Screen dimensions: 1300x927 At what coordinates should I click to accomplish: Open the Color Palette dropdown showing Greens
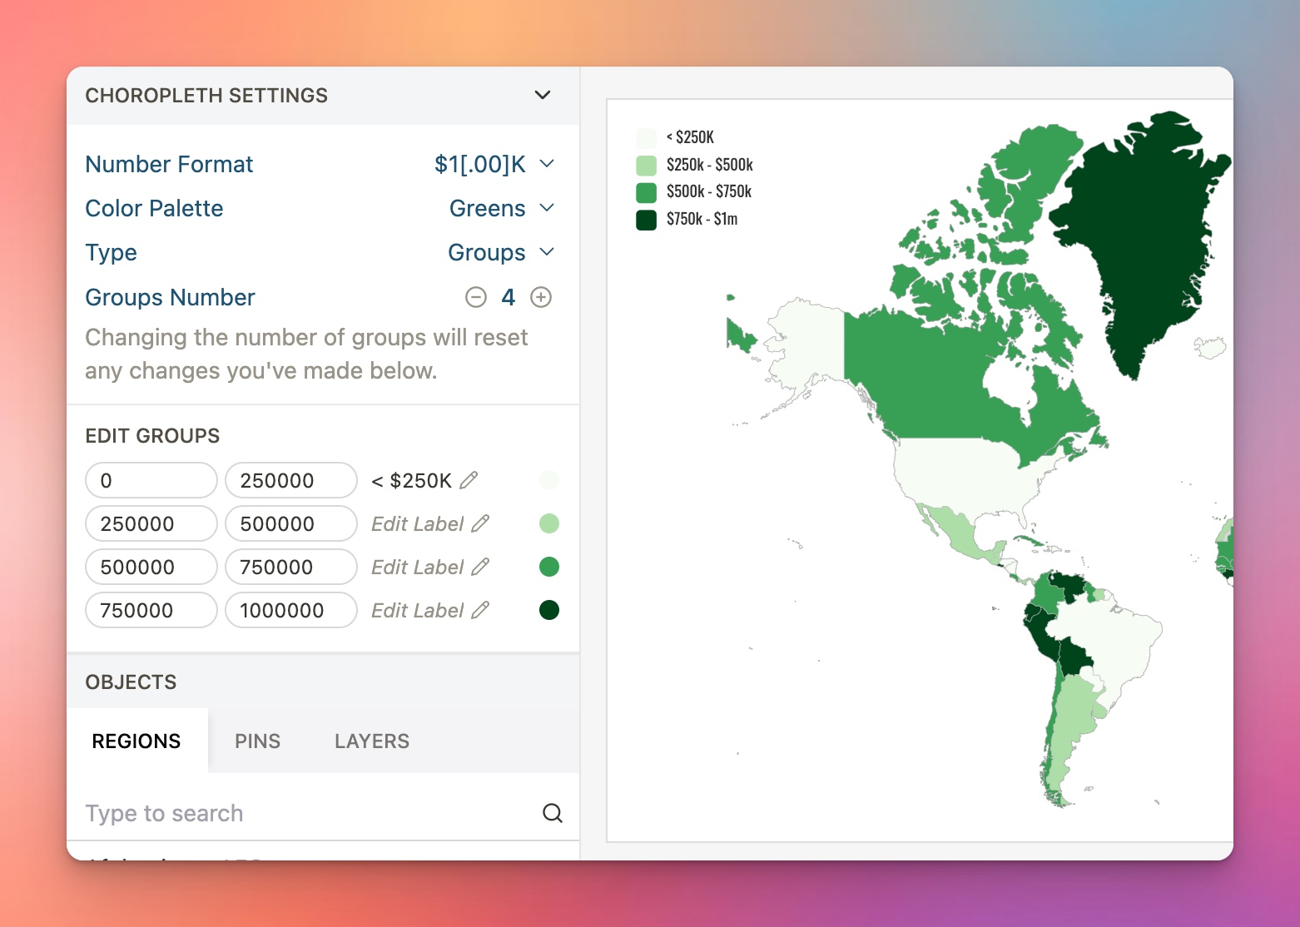coord(499,208)
